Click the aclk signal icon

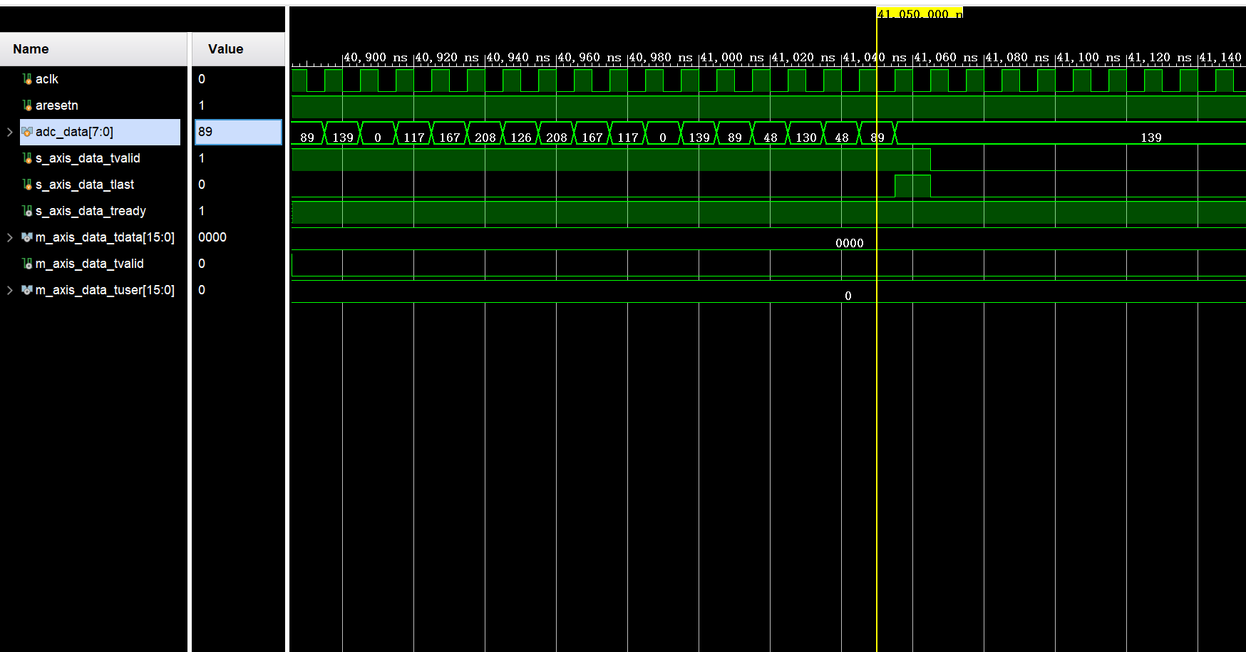coord(27,79)
